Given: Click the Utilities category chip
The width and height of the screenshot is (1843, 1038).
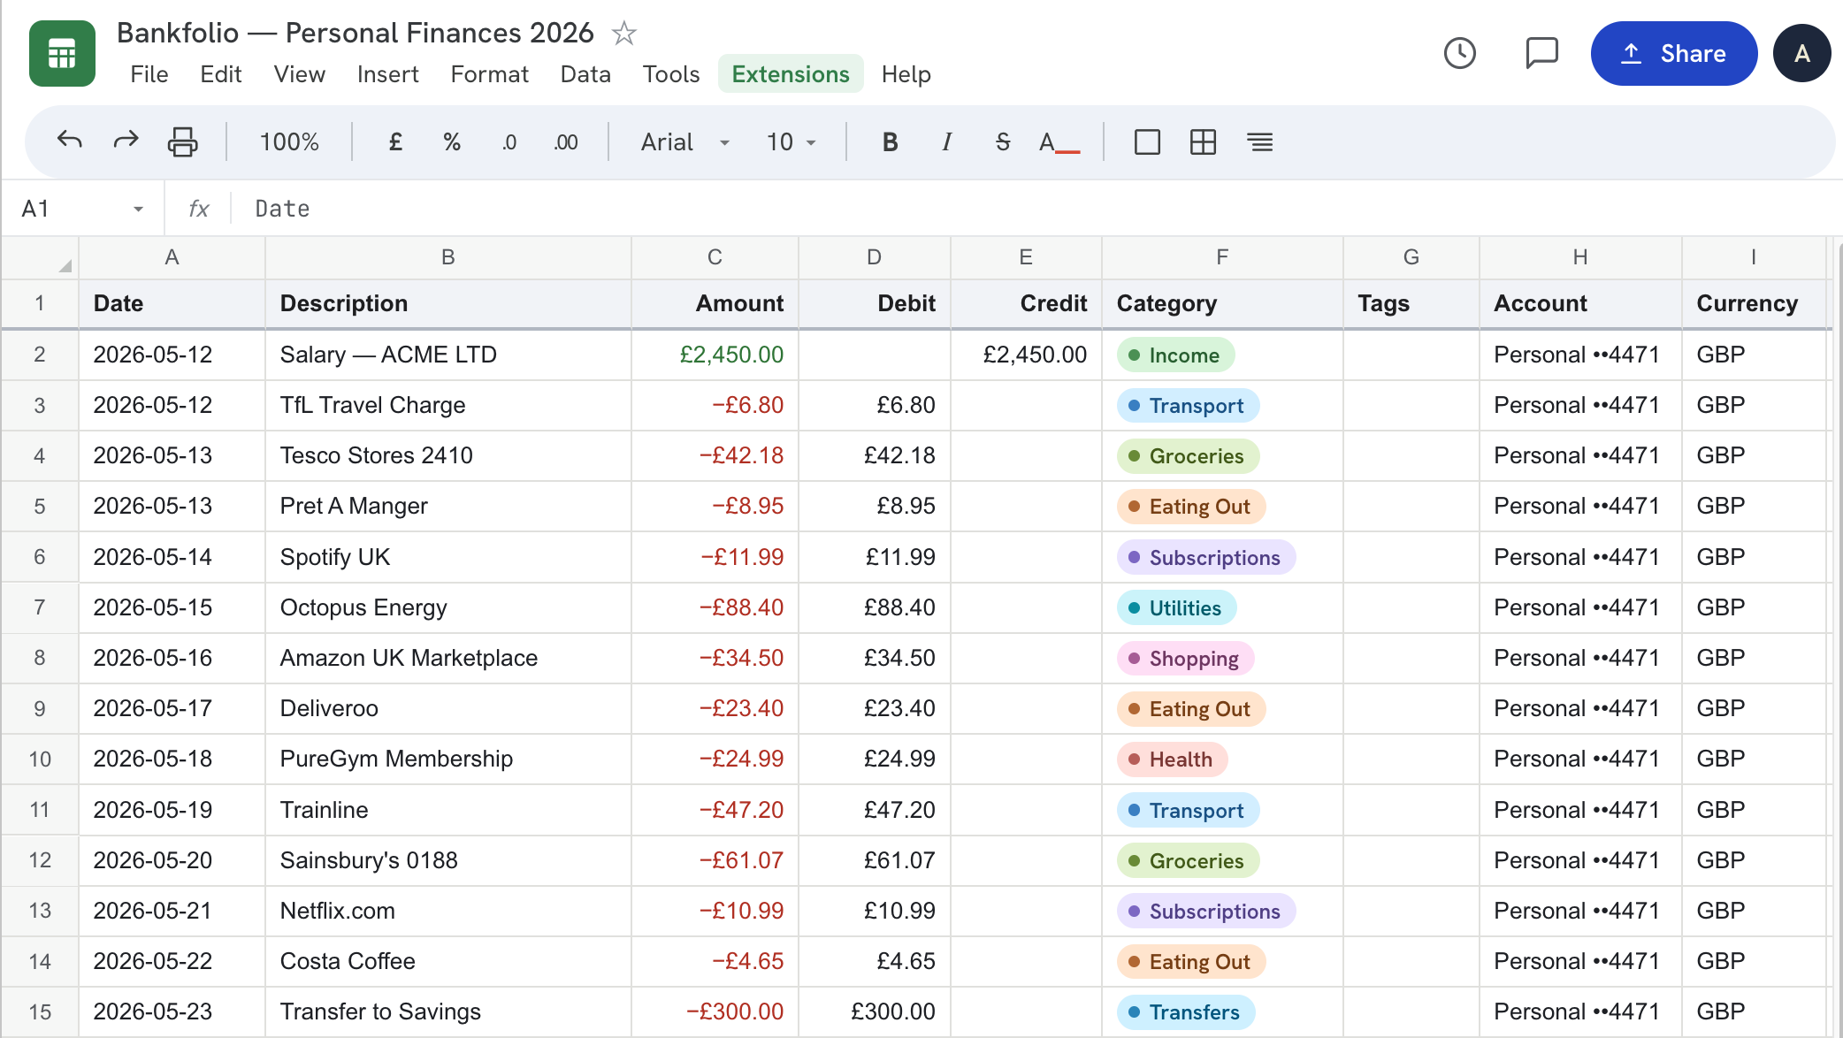Looking at the screenshot, I should (x=1176, y=608).
